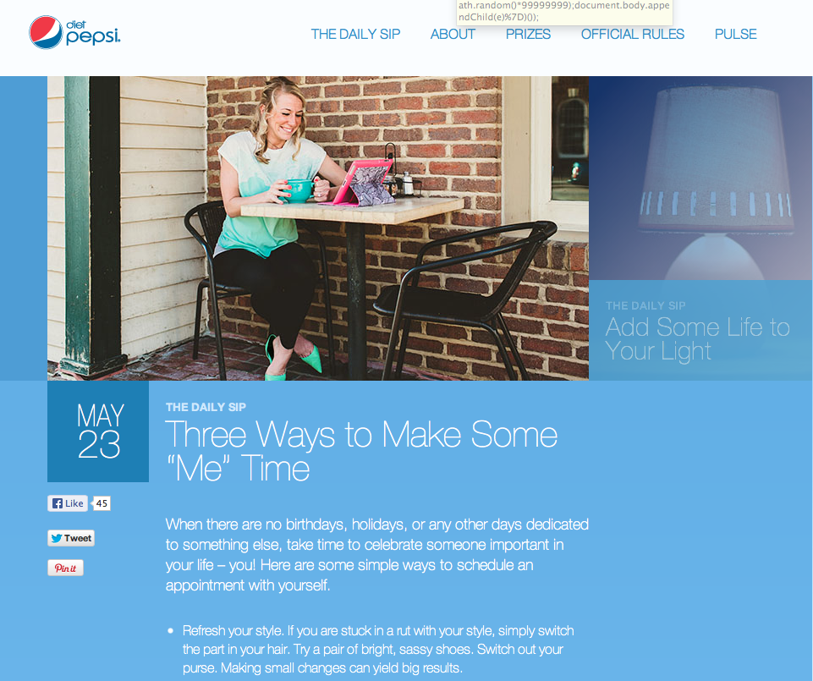Open the Prizes section
Viewport: 813px width, 681px height.
528,34
